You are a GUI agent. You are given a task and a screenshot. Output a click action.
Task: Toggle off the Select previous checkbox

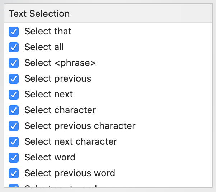(14, 79)
